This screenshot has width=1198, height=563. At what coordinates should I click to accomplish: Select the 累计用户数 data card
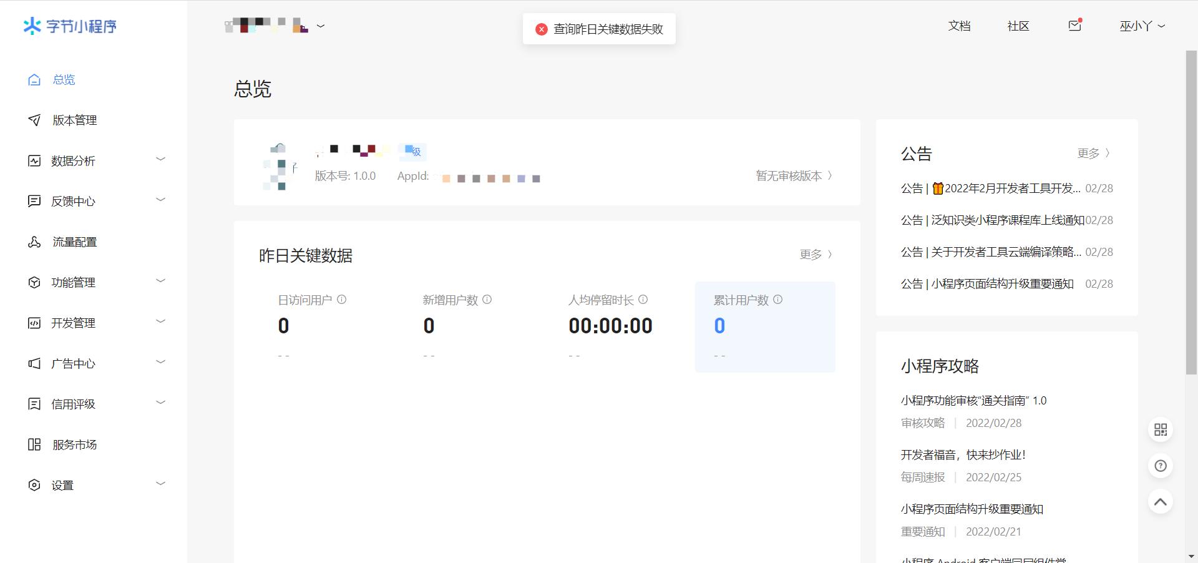click(x=765, y=327)
